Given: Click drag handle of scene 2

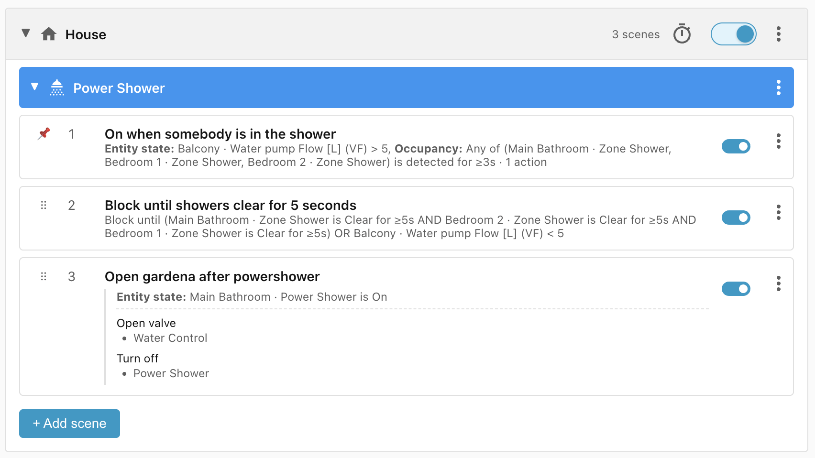Looking at the screenshot, I should [44, 205].
